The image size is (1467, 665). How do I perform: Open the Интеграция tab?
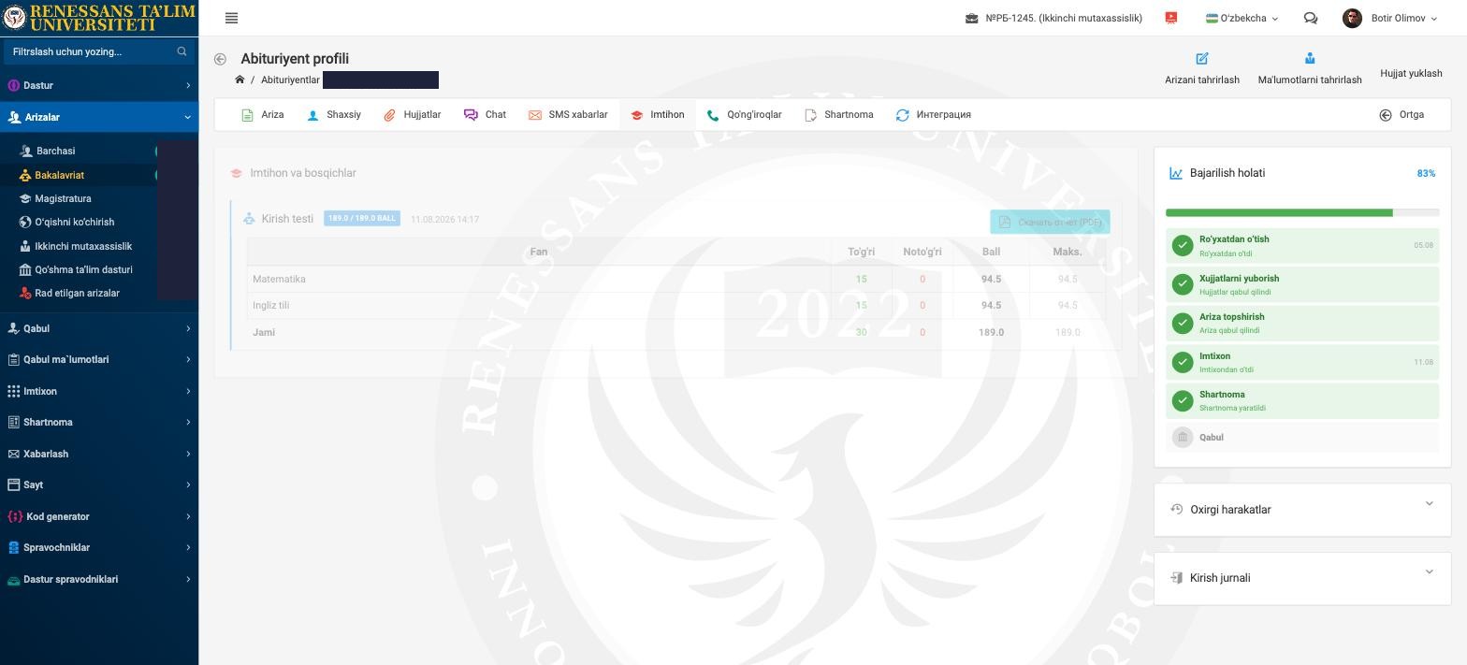click(x=933, y=115)
